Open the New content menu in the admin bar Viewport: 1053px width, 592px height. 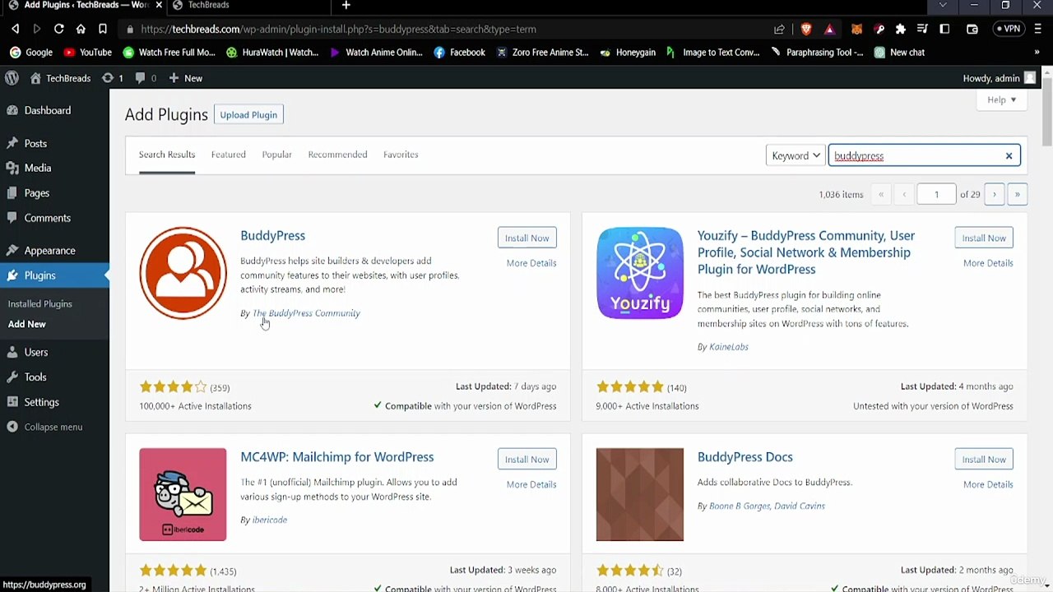(185, 78)
